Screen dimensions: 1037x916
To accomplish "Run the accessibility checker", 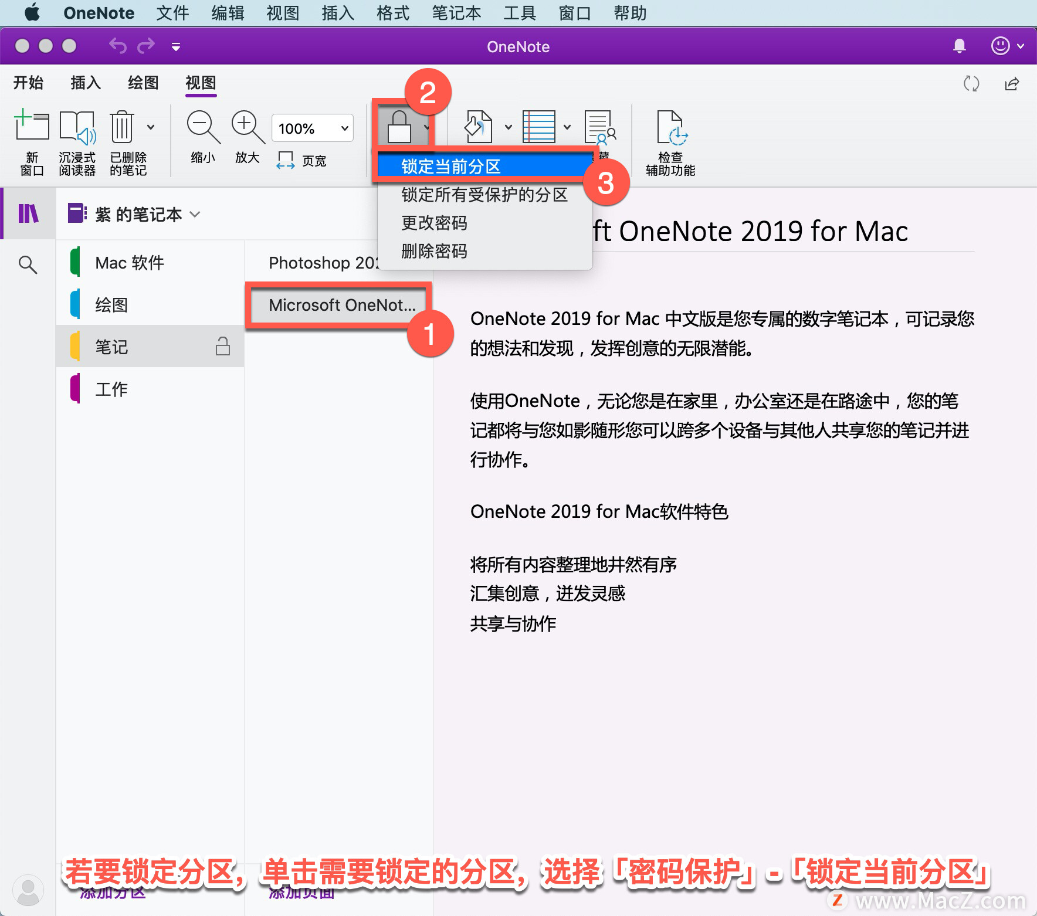I will (670, 143).
